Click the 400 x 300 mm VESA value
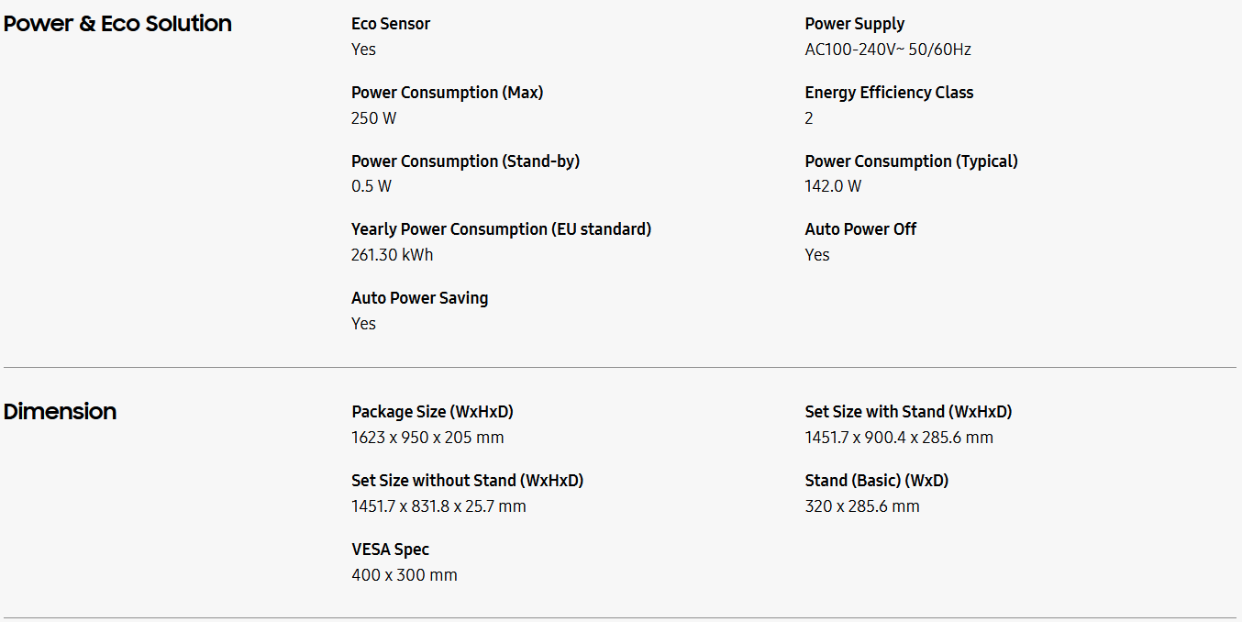The width and height of the screenshot is (1242, 622). tap(404, 575)
